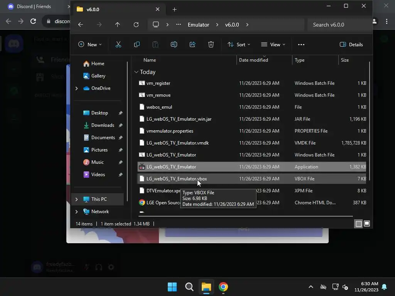The height and width of the screenshot is (296, 395).
Task: Sort by Date modified column header
Action: coord(253,60)
